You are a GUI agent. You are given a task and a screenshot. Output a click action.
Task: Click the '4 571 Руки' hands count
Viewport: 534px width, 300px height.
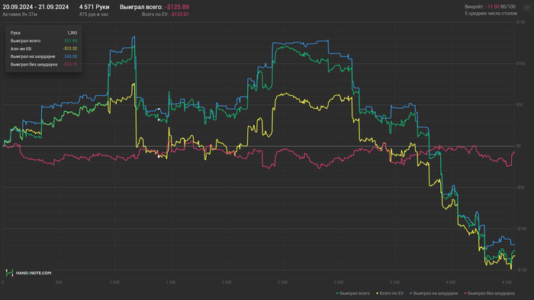coord(94,7)
